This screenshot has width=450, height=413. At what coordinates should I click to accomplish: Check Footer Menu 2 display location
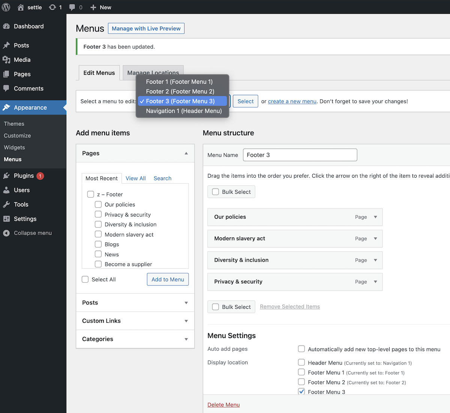(x=301, y=382)
